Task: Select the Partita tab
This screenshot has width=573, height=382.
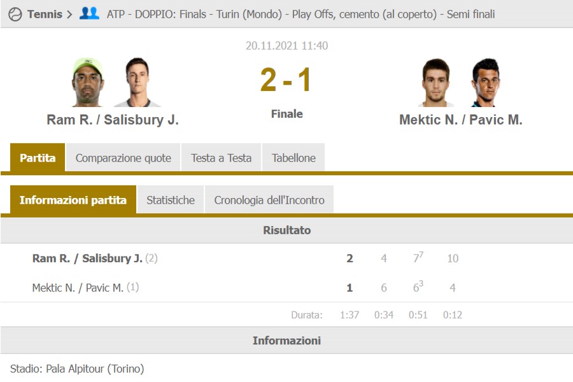Action: [x=38, y=158]
